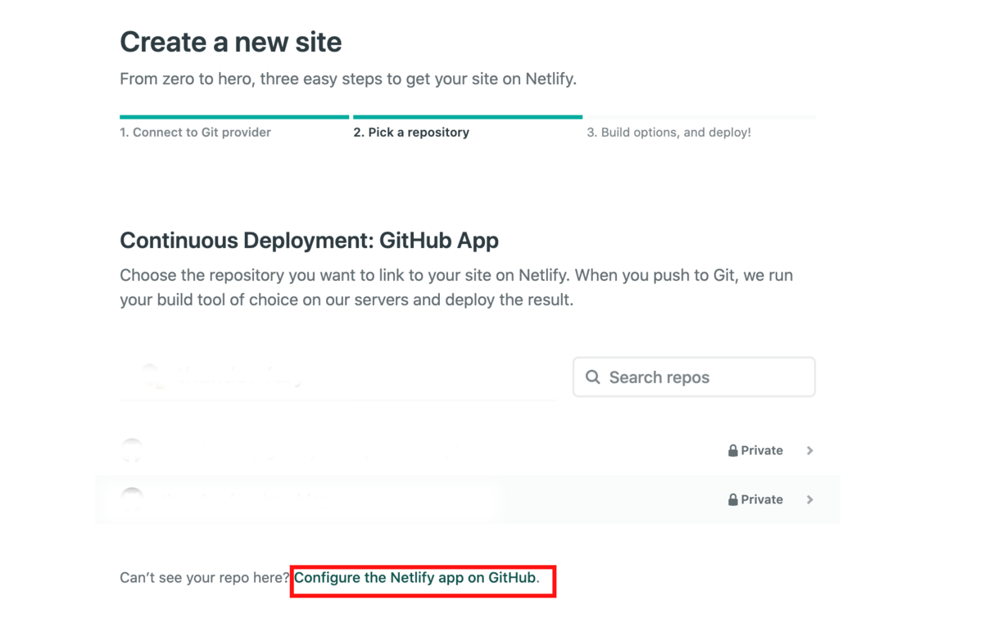
Task: Focus the Search repos text field
Action: [694, 377]
